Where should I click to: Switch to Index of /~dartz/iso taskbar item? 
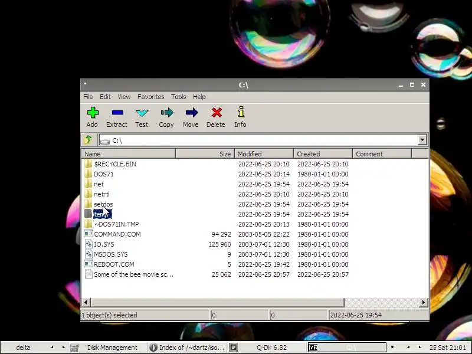pos(188,348)
